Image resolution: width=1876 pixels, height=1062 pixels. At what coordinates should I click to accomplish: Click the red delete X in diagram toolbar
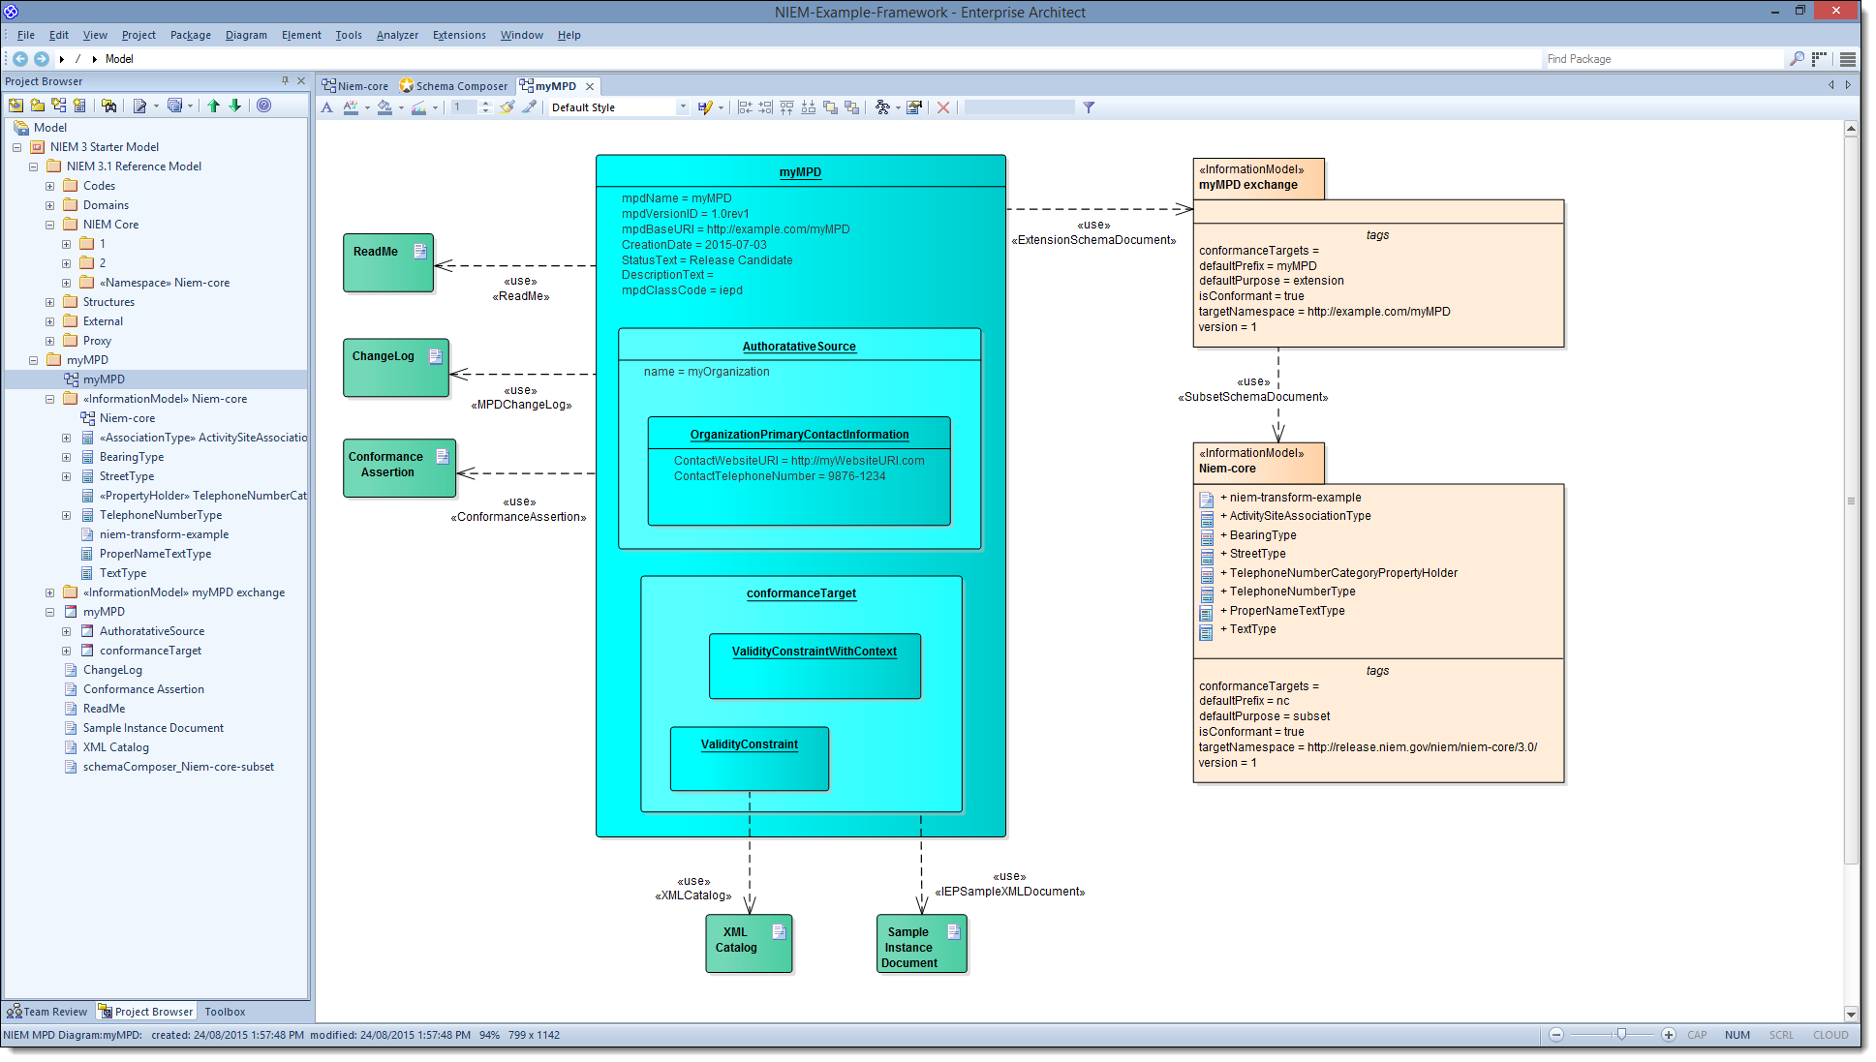click(942, 107)
